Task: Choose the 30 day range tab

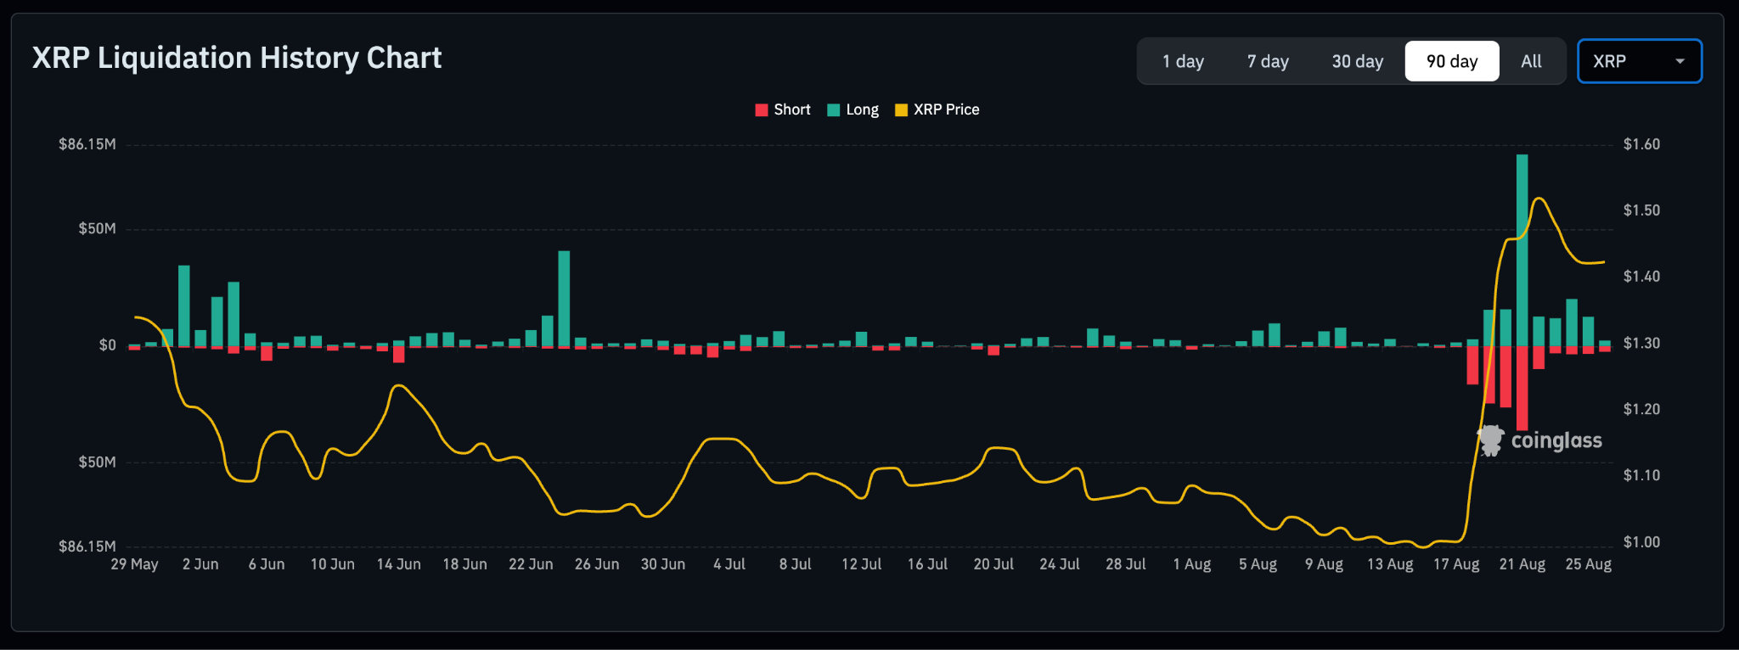Action: 1357,61
